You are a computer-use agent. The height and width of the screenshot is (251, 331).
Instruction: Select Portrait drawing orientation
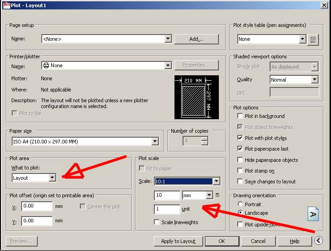pyautogui.click(x=240, y=204)
